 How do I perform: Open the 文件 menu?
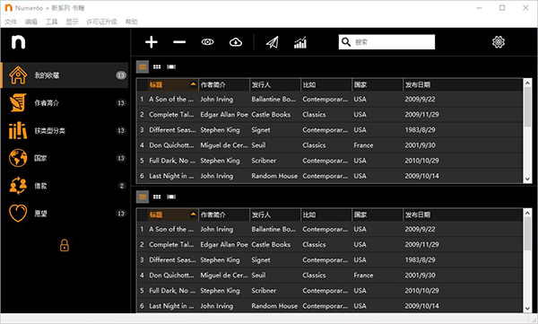click(11, 22)
